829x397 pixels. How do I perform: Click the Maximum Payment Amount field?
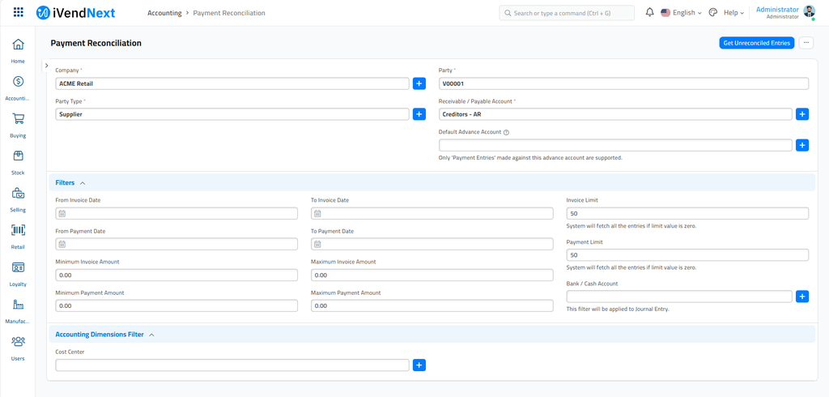point(432,306)
